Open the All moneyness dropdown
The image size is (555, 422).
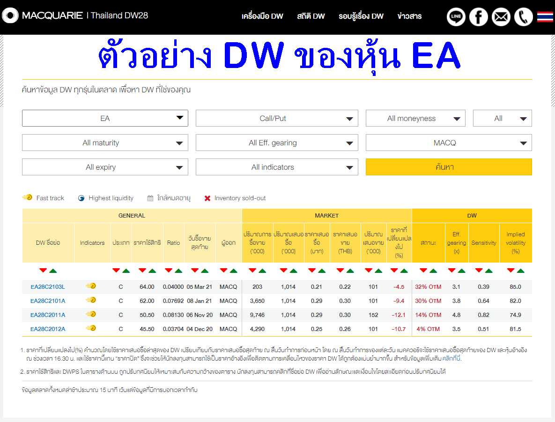tap(415, 118)
